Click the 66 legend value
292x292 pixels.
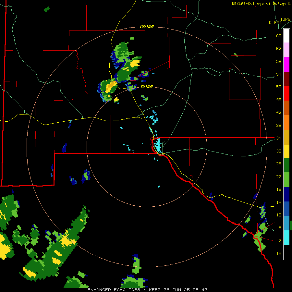279,36
